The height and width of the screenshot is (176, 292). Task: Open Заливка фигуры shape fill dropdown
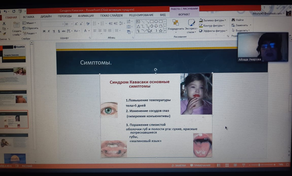tap(213, 20)
